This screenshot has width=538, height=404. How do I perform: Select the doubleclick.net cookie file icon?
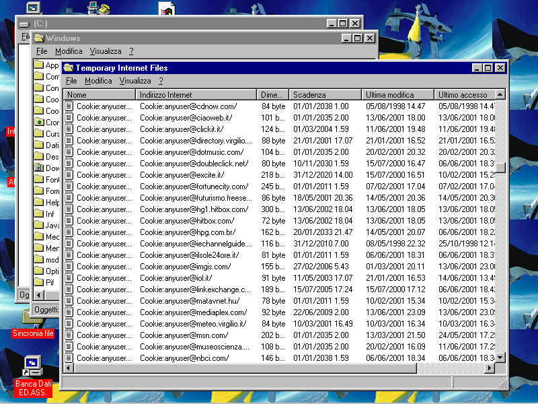point(69,164)
